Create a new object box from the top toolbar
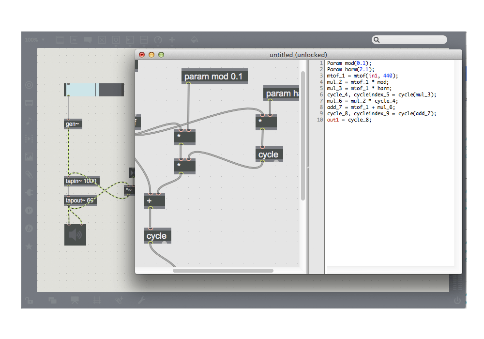The image size is (484, 339). pyautogui.click(x=60, y=40)
